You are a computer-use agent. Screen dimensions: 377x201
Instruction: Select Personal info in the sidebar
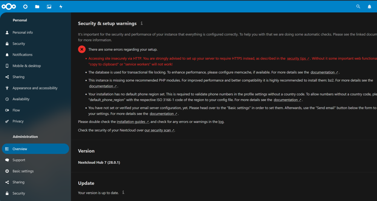[x=35, y=32]
